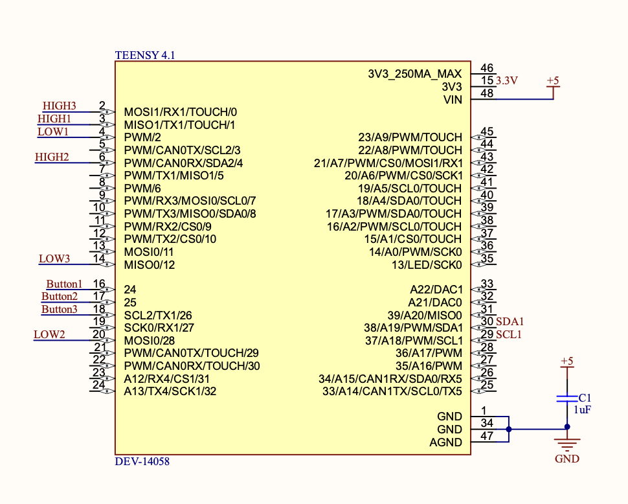Select the 1uF capacitor value label
628x504 pixels.
point(582,410)
